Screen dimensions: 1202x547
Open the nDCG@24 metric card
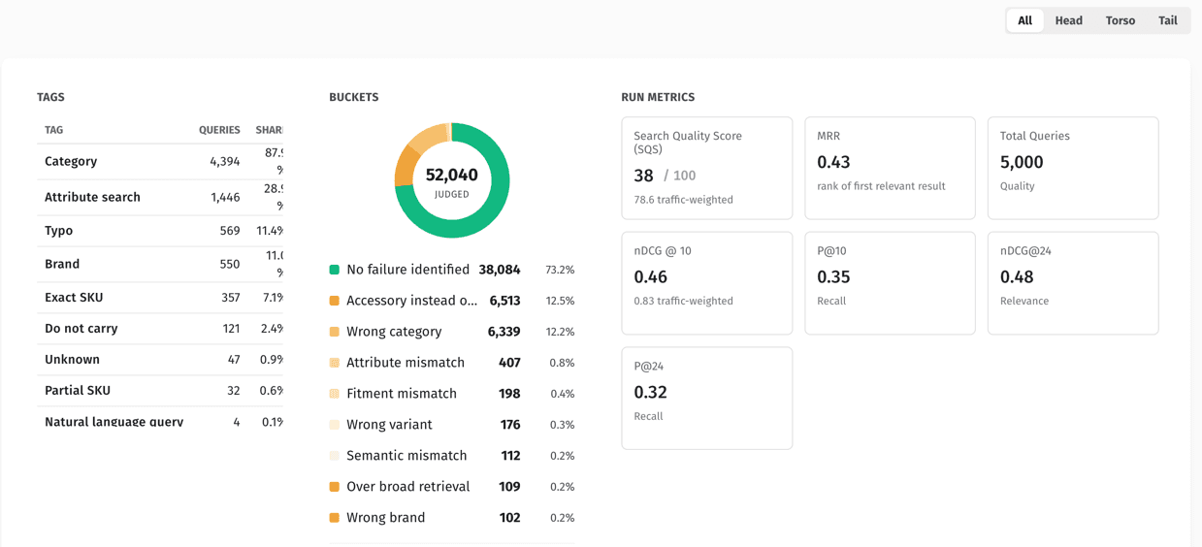point(1073,283)
